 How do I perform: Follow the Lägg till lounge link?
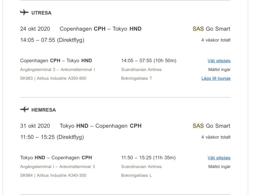click(216, 78)
